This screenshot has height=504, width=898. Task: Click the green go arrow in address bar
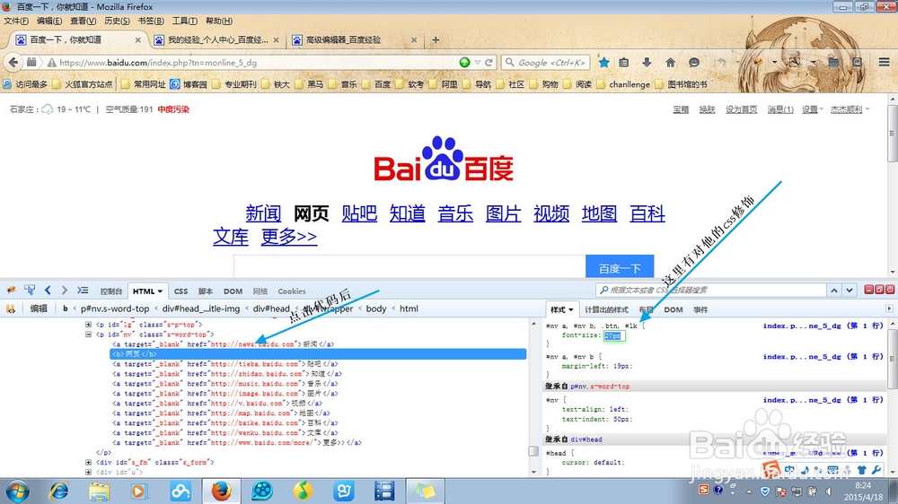click(x=464, y=63)
